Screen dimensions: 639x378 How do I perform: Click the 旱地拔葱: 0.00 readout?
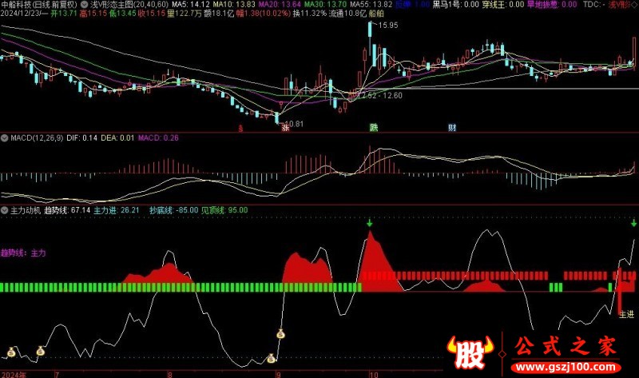click(552, 5)
